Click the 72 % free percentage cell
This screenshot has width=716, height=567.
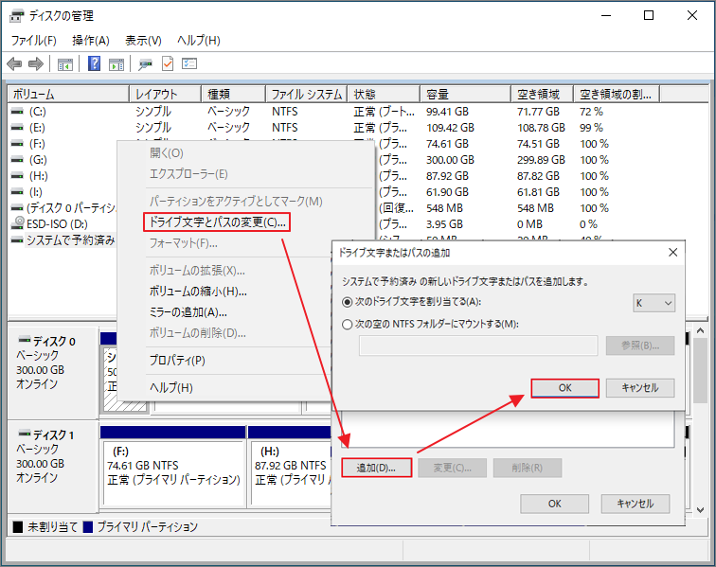point(591,112)
